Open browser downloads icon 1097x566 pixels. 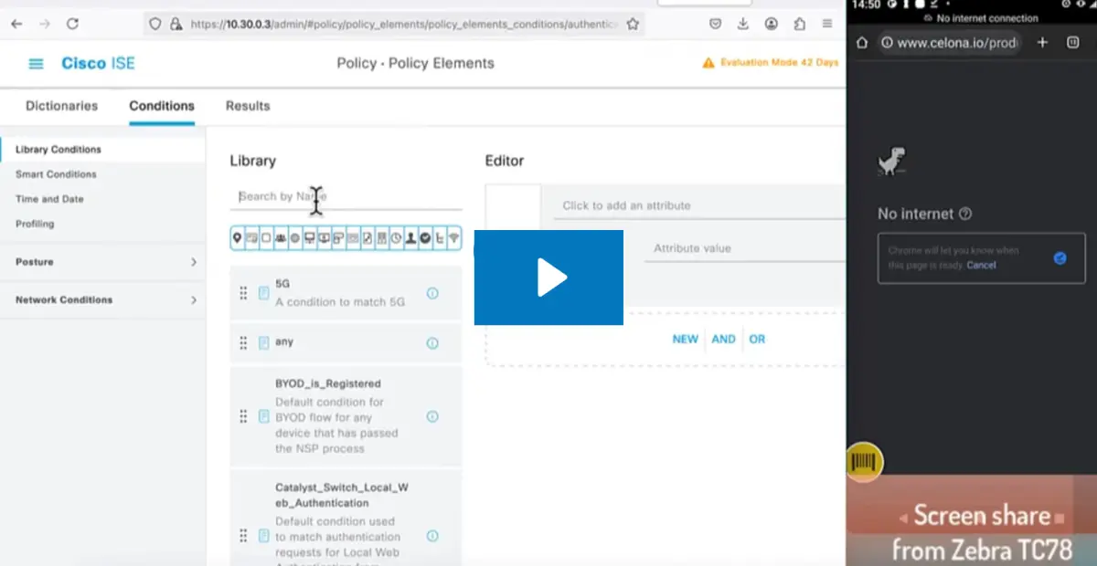pos(743,24)
